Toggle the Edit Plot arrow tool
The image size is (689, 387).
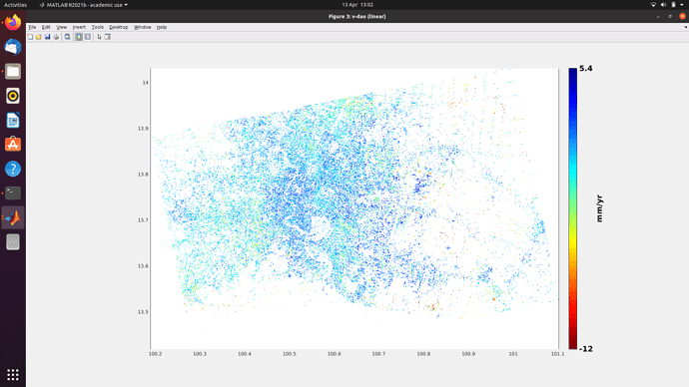tap(99, 37)
